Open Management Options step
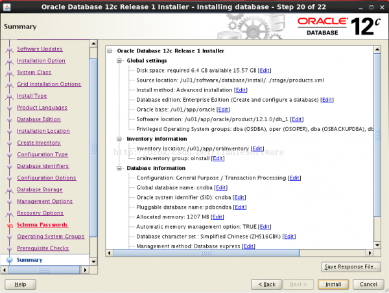Screen dimensions: 389x293 coord(45,201)
